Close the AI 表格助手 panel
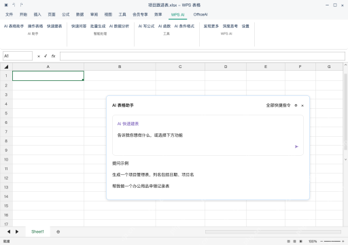The image size is (348, 245). coord(302,105)
